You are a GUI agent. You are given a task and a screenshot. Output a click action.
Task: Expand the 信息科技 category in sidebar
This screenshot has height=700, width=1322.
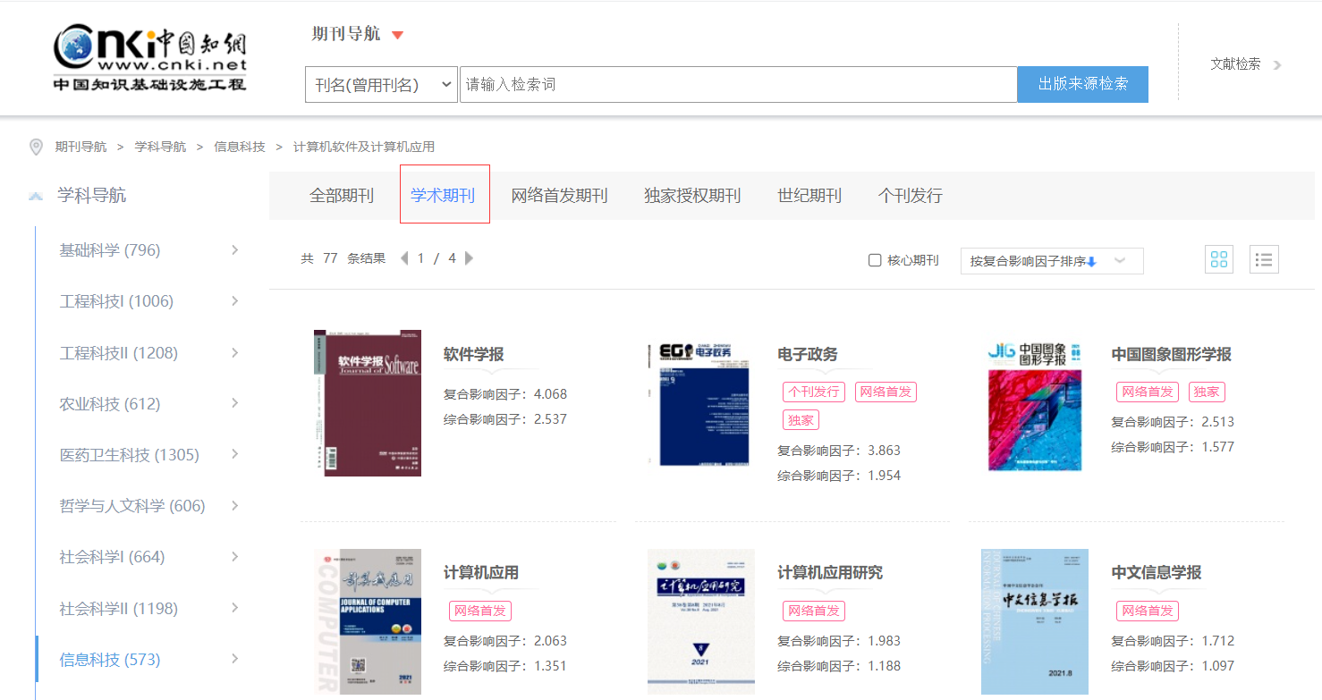pyautogui.click(x=234, y=659)
